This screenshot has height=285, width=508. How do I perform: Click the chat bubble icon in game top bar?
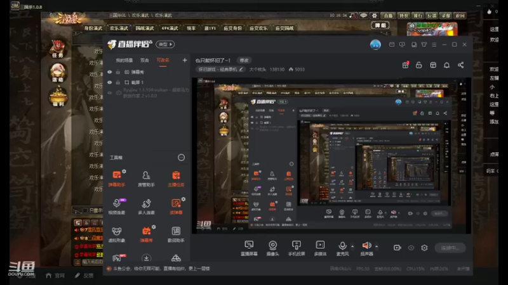363,15
